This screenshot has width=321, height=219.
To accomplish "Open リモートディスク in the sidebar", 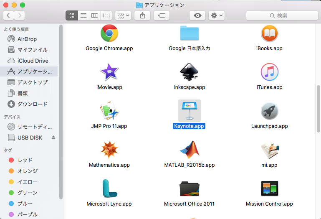I will [29, 127].
